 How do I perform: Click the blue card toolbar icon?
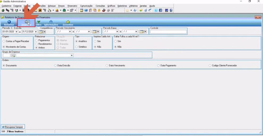point(86,10)
